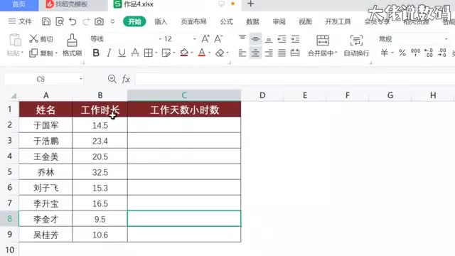Switch to the 审阅 (Review) ribbon tab

point(279,21)
